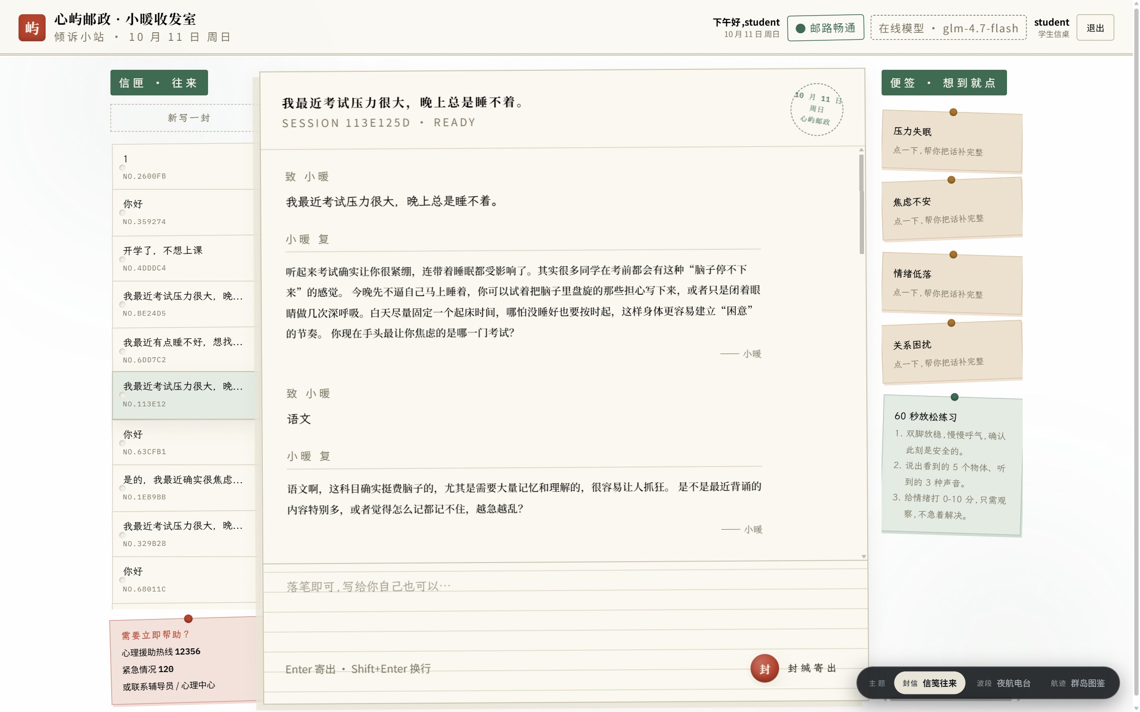1140x712 pixels.
Task: Switch to the 夜航电台 theme tab
Action: [x=1003, y=683]
